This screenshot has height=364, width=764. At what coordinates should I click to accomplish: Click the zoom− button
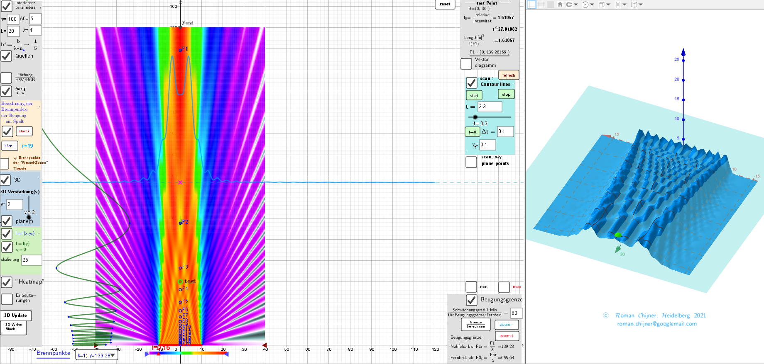pyautogui.click(x=507, y=325)
